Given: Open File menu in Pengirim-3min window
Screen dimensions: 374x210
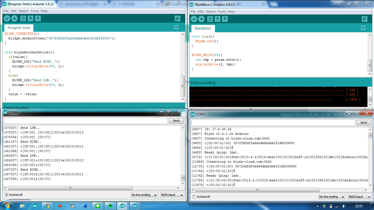Looking at the screenshot, I should tap(6, 11).
